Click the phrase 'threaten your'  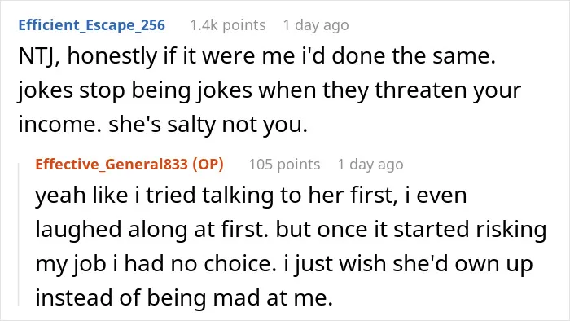click(448, 90)
